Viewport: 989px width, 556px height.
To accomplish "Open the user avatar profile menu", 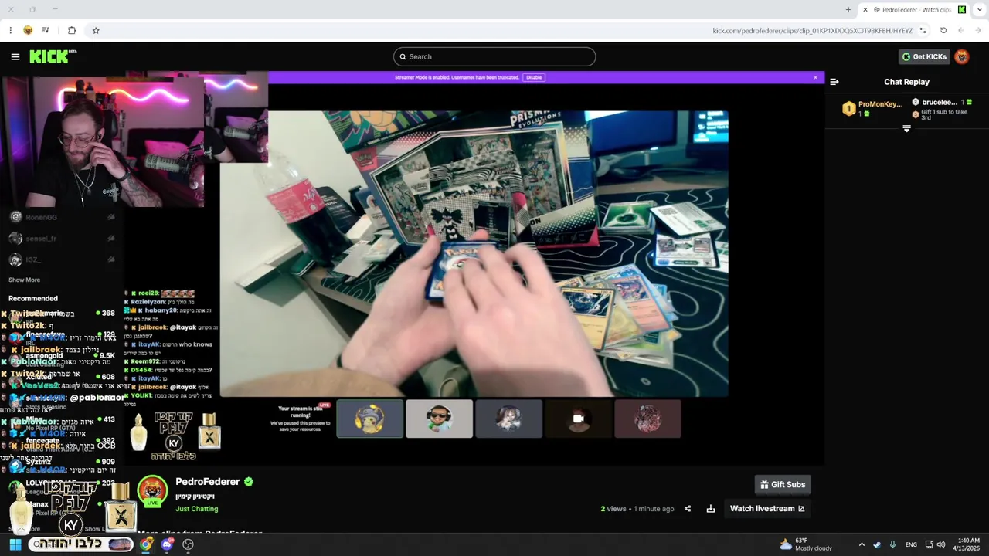I will tap(962, 56).
